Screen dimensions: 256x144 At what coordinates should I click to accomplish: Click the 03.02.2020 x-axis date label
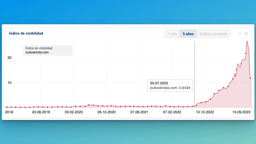tap(74, 112)
